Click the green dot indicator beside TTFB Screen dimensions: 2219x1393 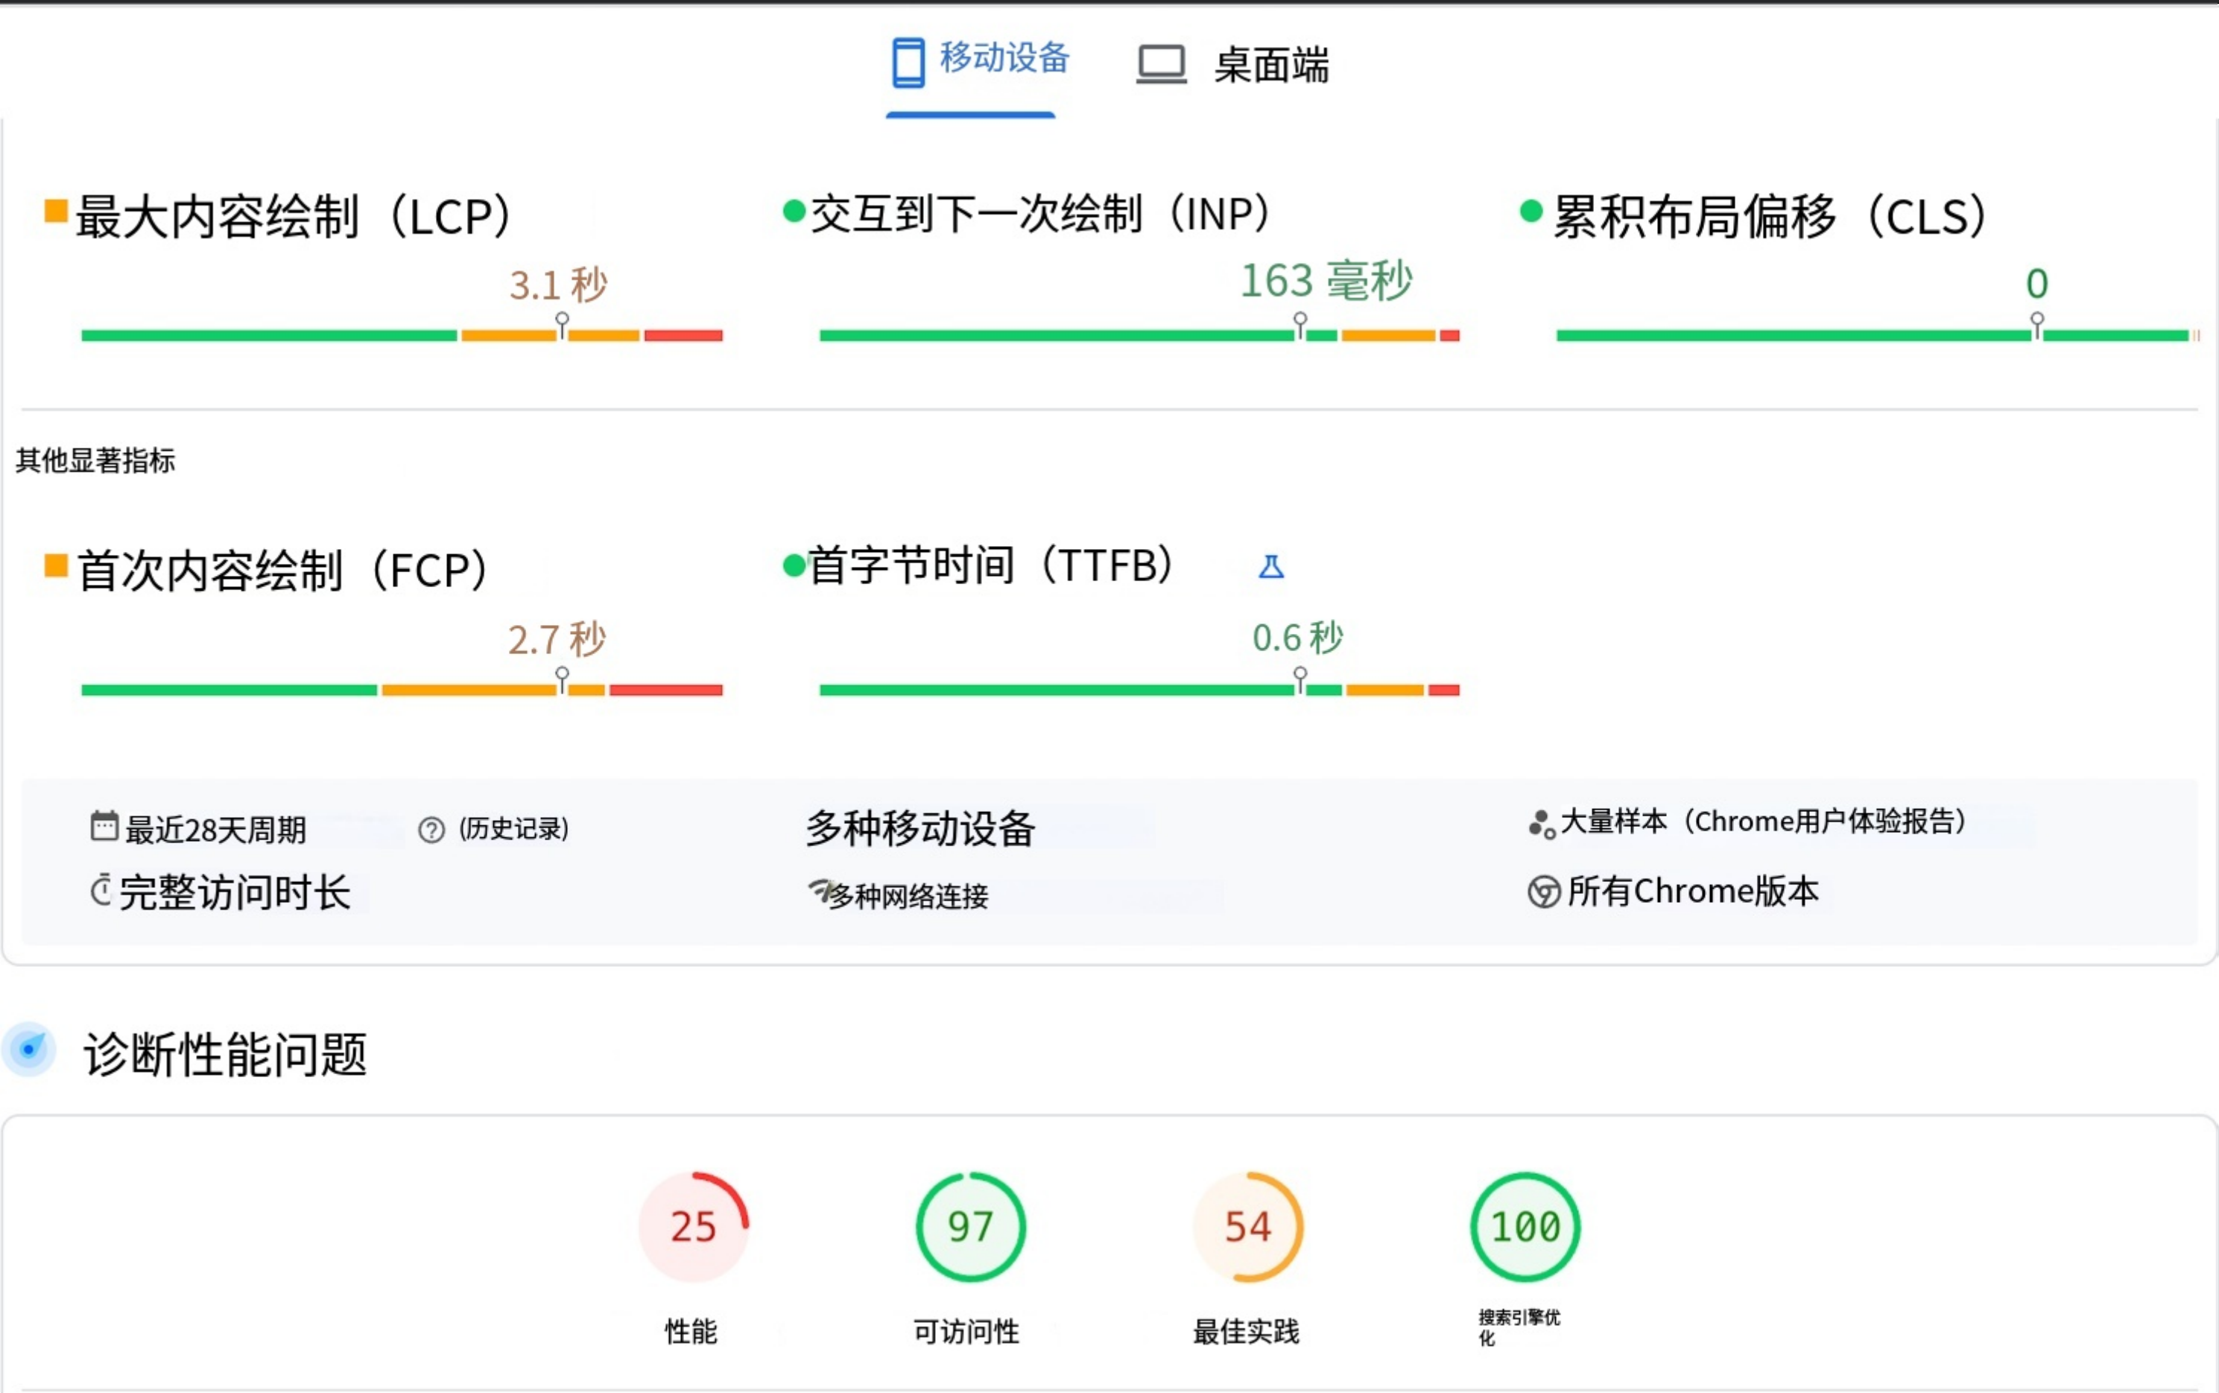[x=794, y=565]
